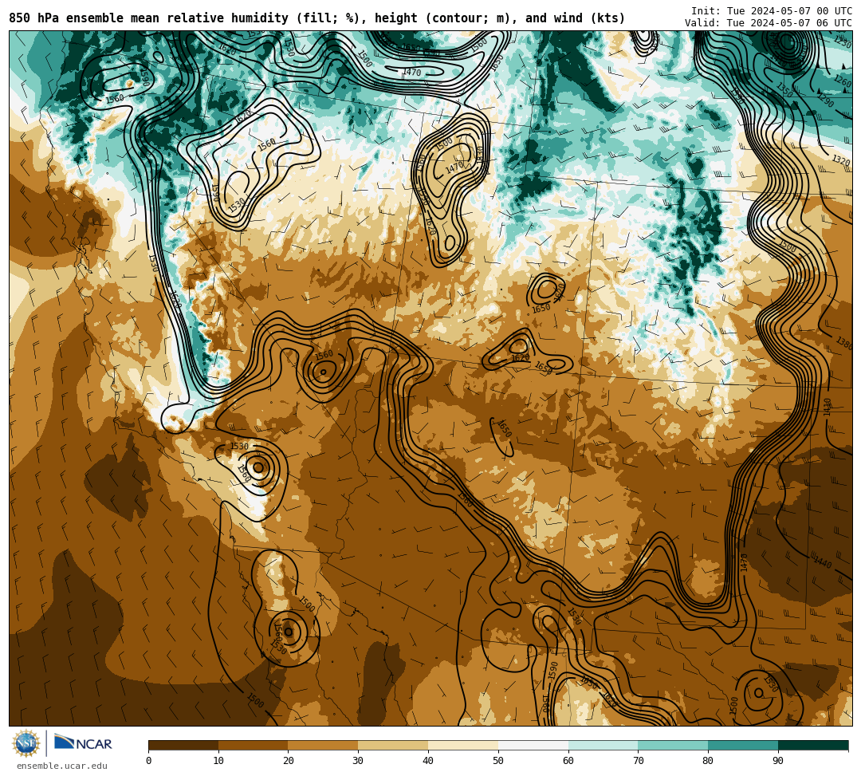Pick the 0-10 darkest brown colorbar segment
The height and width of the screenshot is (776, 861).
click(x=183, y=745)
